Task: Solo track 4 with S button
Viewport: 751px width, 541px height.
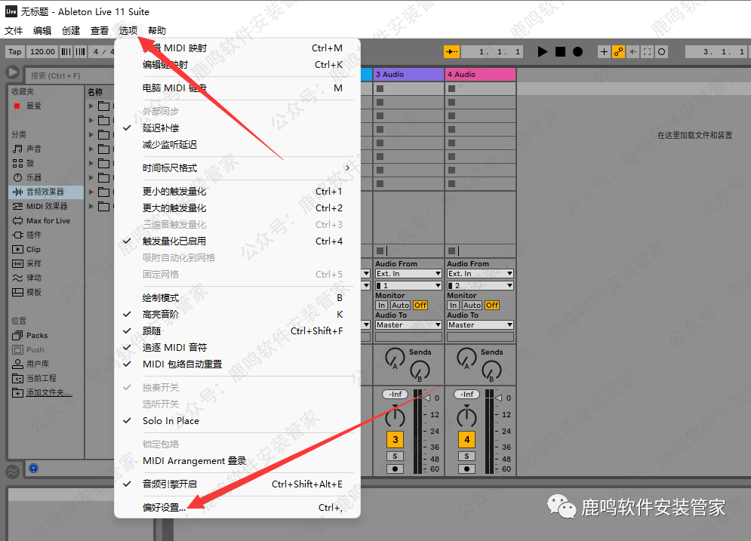Action: point(466,456)
